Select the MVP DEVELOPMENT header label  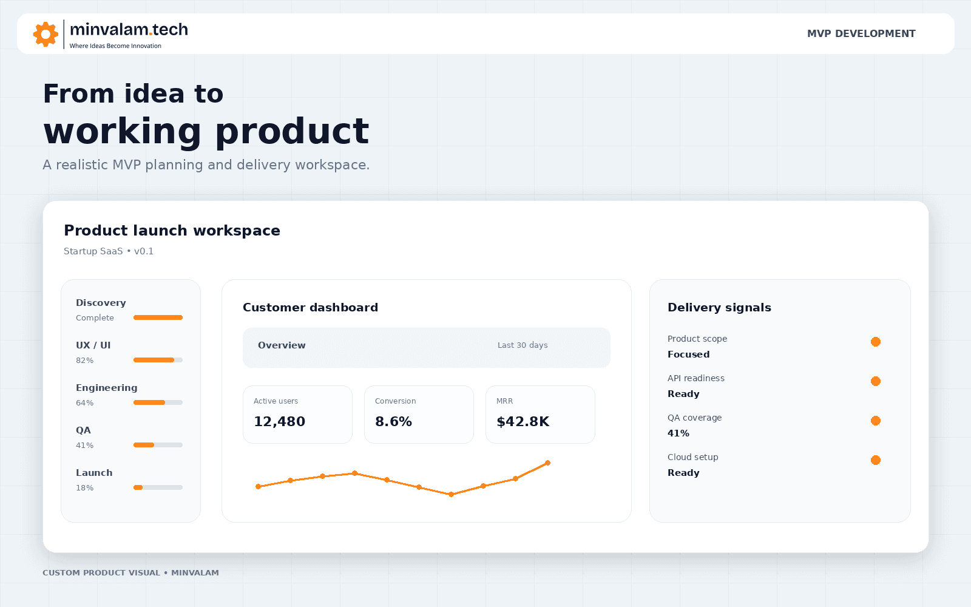(861, 34)
